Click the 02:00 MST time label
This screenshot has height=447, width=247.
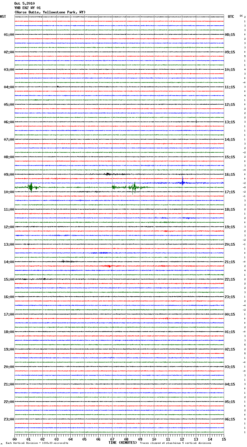click(9, 52)
